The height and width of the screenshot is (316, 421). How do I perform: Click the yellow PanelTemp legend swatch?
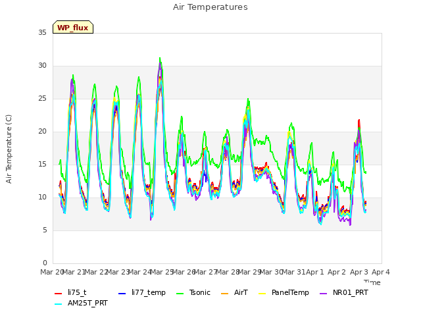click(262, 294)
